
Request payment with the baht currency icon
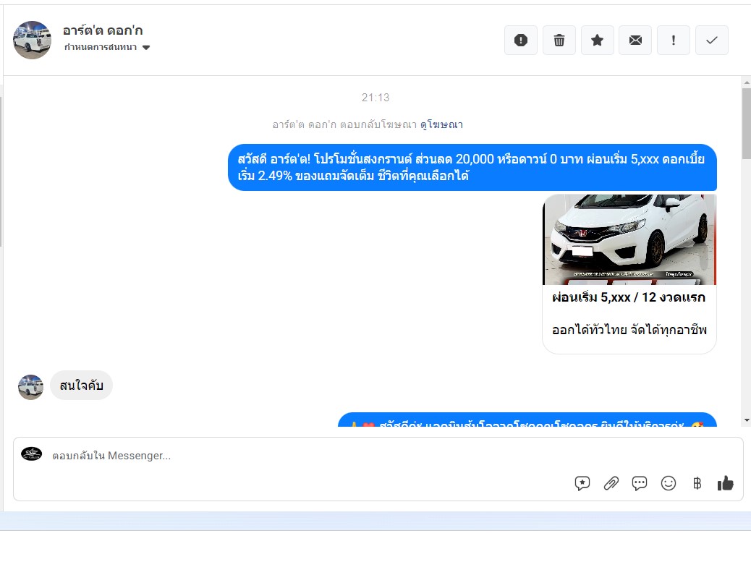click(697, 483)
